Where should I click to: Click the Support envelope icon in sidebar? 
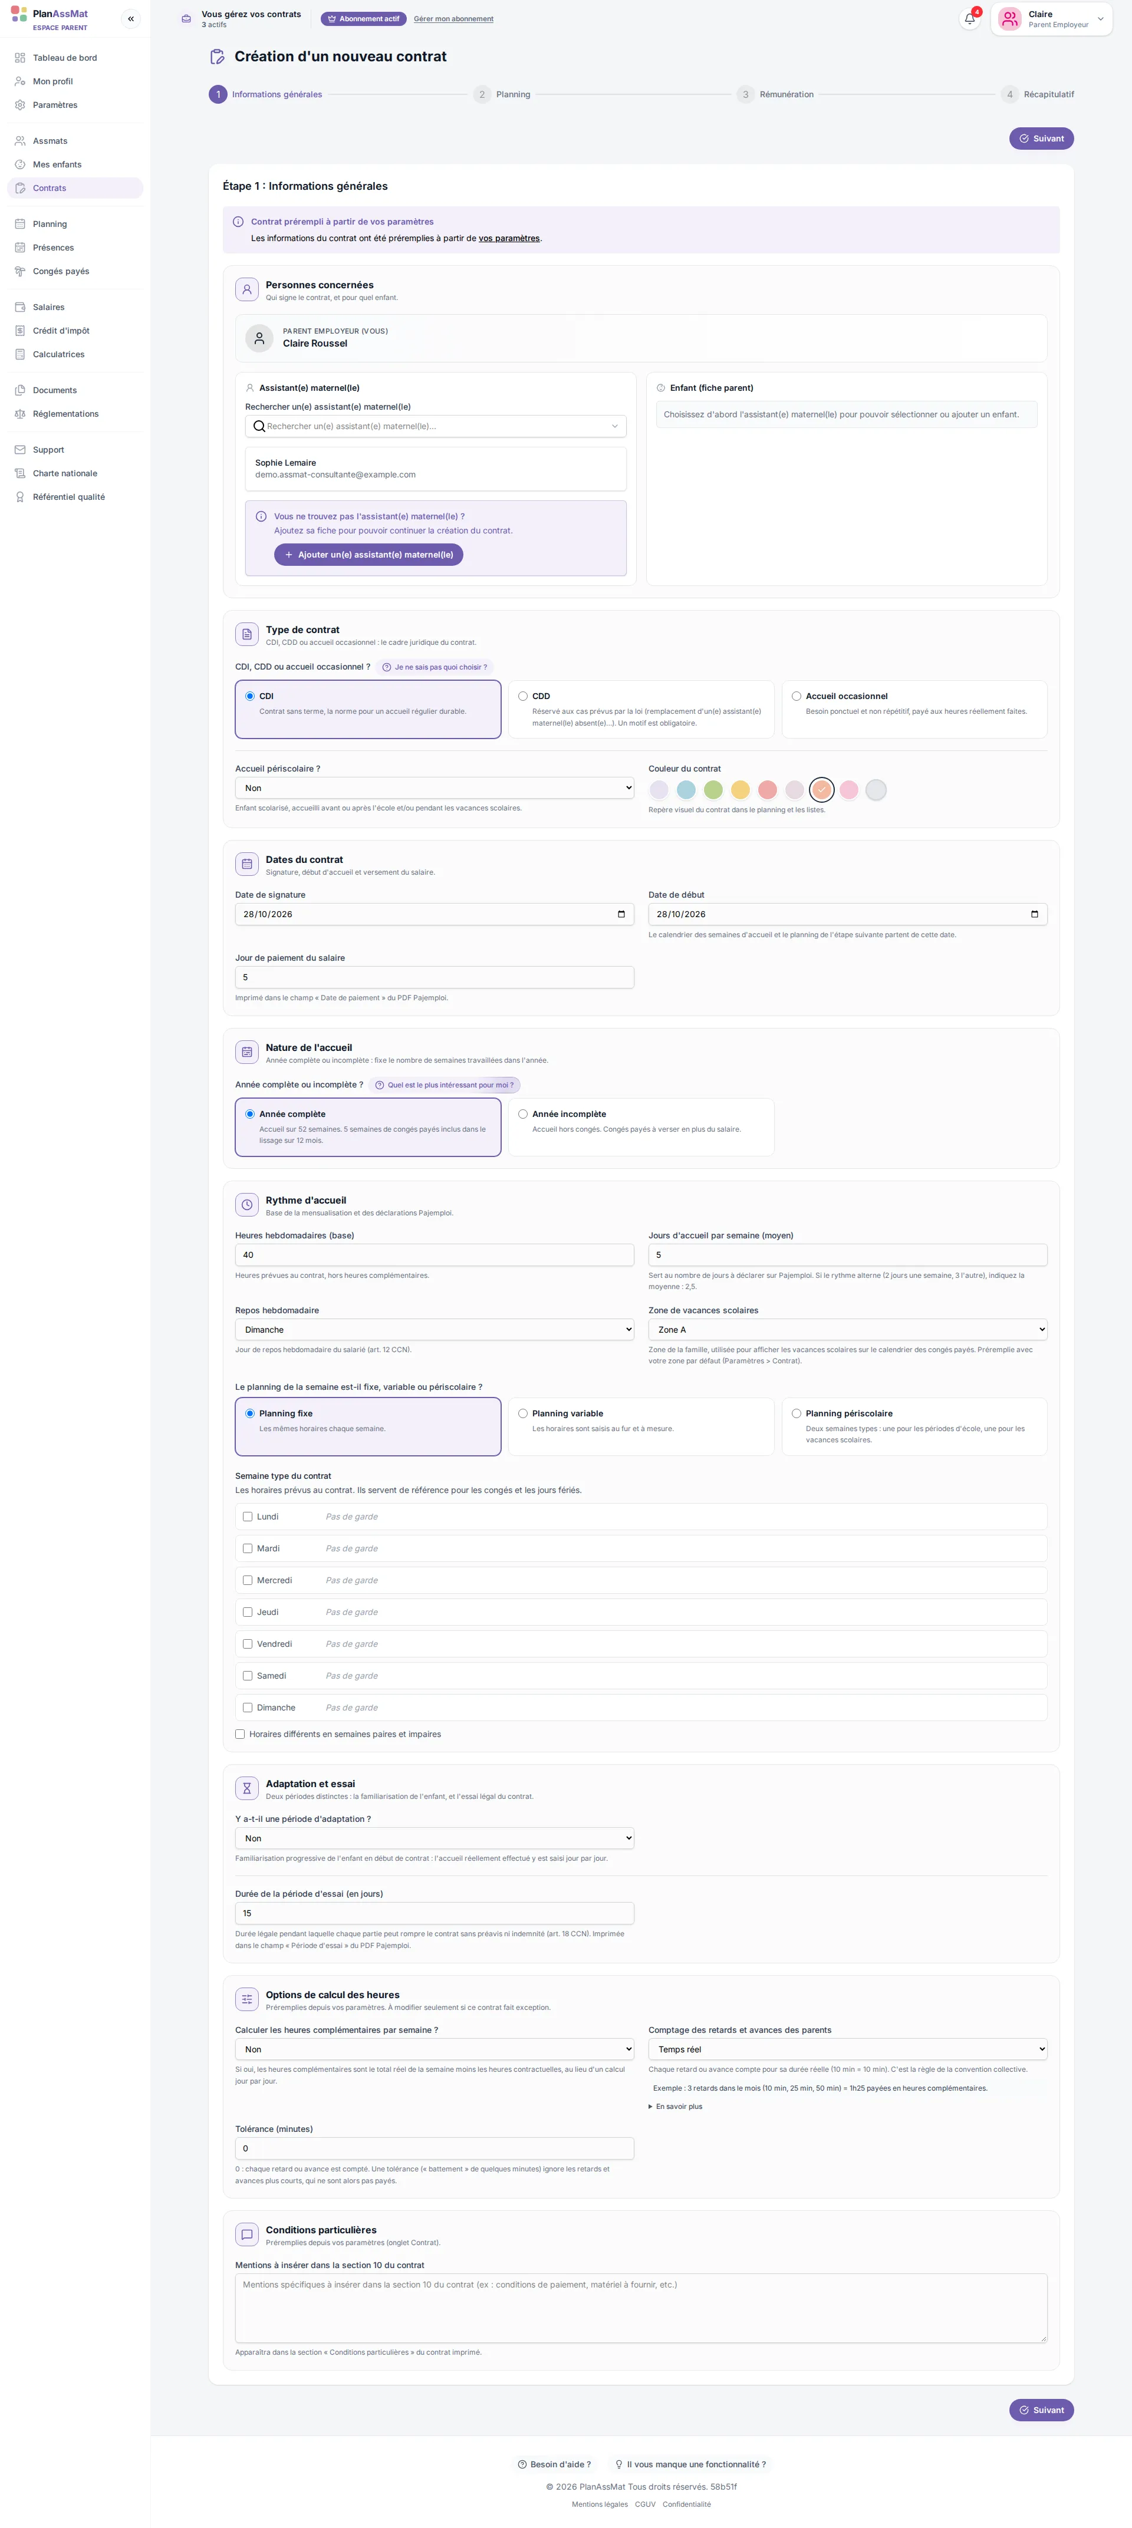pyautogui.click(x=19, y=450)
